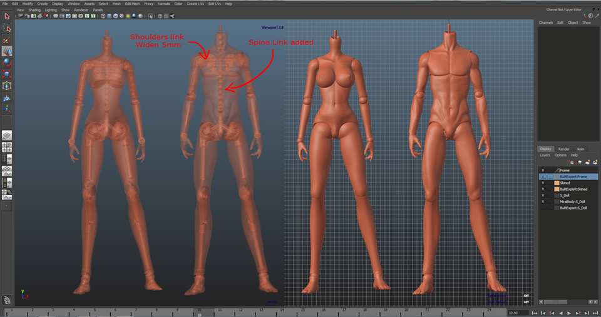Viewport: 601px width, 317px height.
Task: Choose the Hypershade/Persp layout icon
Action: click(x=6, y=183)
